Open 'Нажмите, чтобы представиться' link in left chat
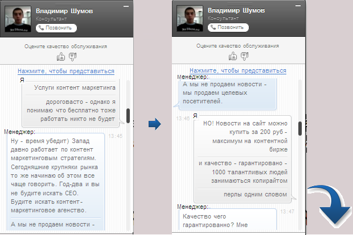This screenshot has width=353, height=235. (x=66, y=72)
